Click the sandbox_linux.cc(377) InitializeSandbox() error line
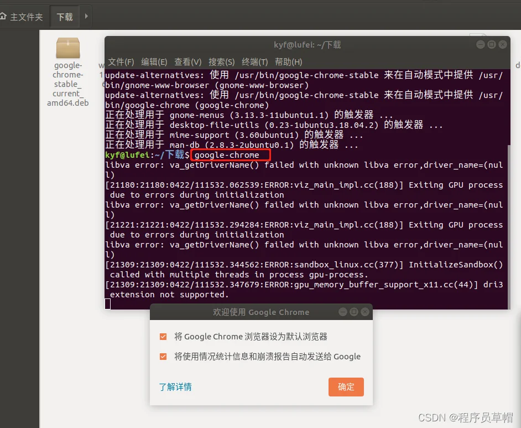 (x=304, y=265)
